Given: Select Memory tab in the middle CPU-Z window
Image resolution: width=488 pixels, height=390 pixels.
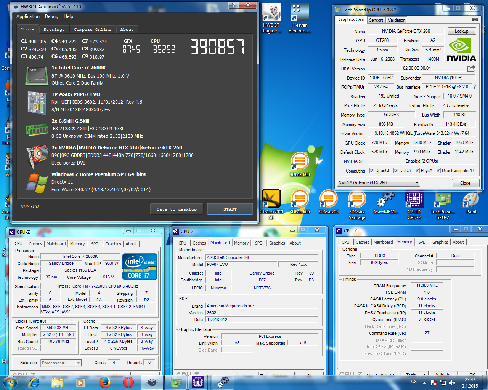Looking at the screenshot, I should [241, 243].
